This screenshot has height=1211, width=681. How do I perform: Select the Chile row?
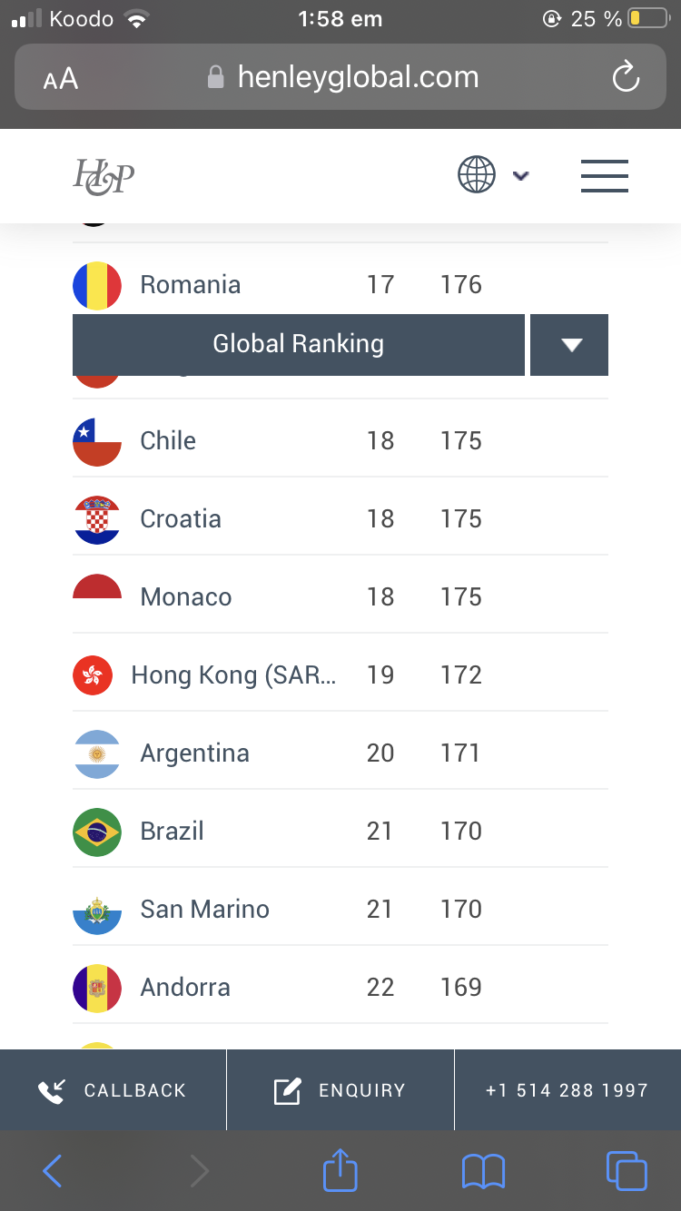340,440
